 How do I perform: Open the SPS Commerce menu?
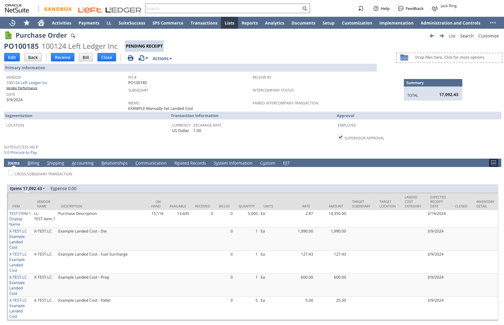tap(168, 23)
